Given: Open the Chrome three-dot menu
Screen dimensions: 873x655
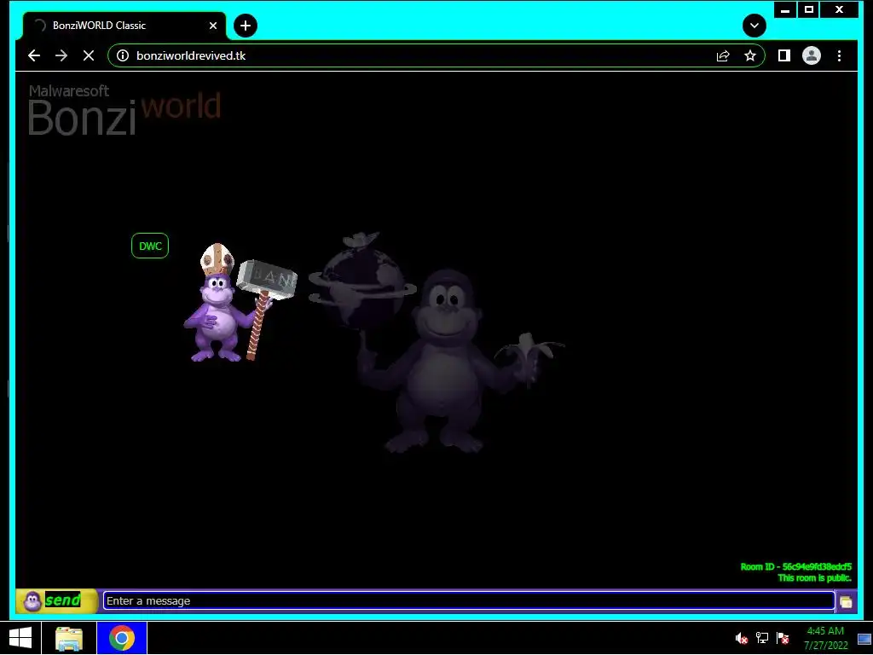Looking at the screenshot, I should (x=839, y=55).
